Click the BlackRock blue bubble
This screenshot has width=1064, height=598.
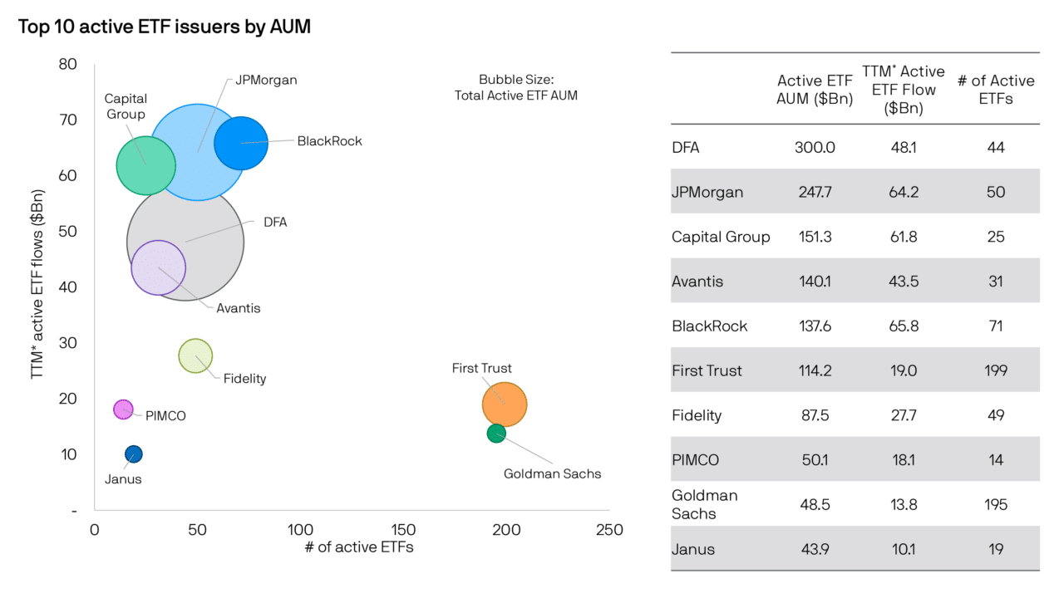pos(241,144)
